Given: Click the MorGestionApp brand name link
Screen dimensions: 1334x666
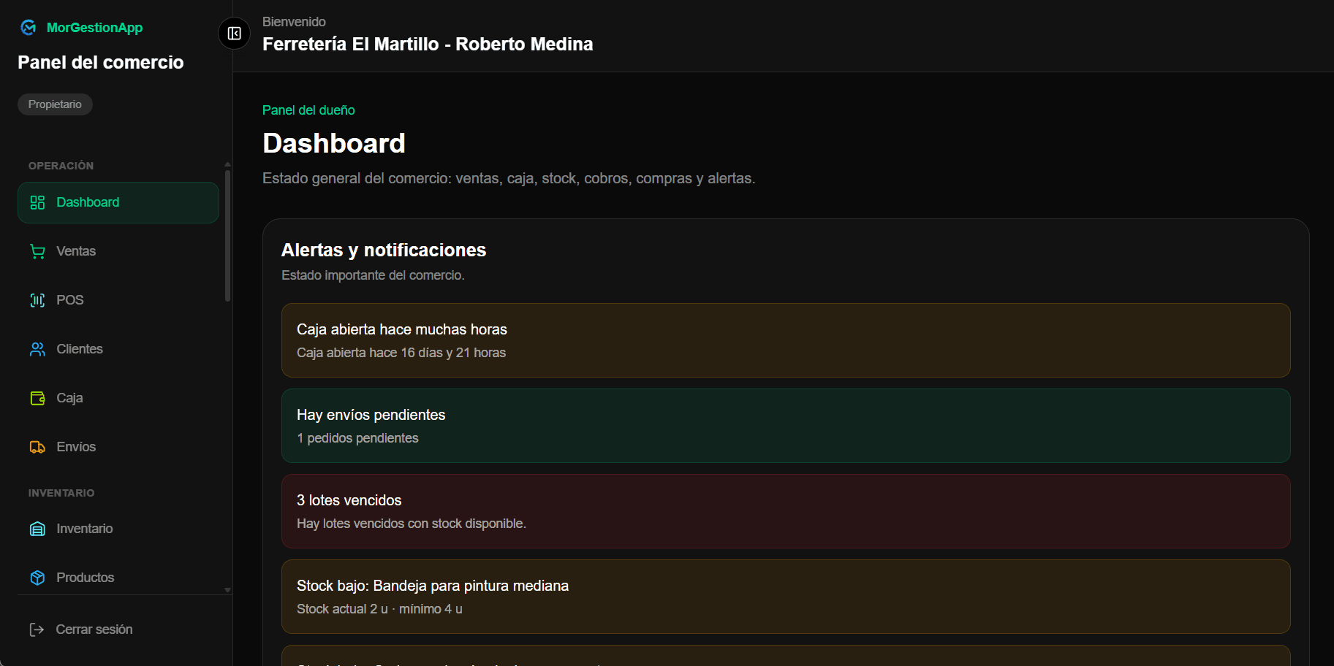Looking at the screenshot, I should coord(94,28).
